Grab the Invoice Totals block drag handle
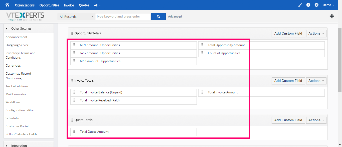The width and height of the screenshot is (342, 147). [72, 81]
